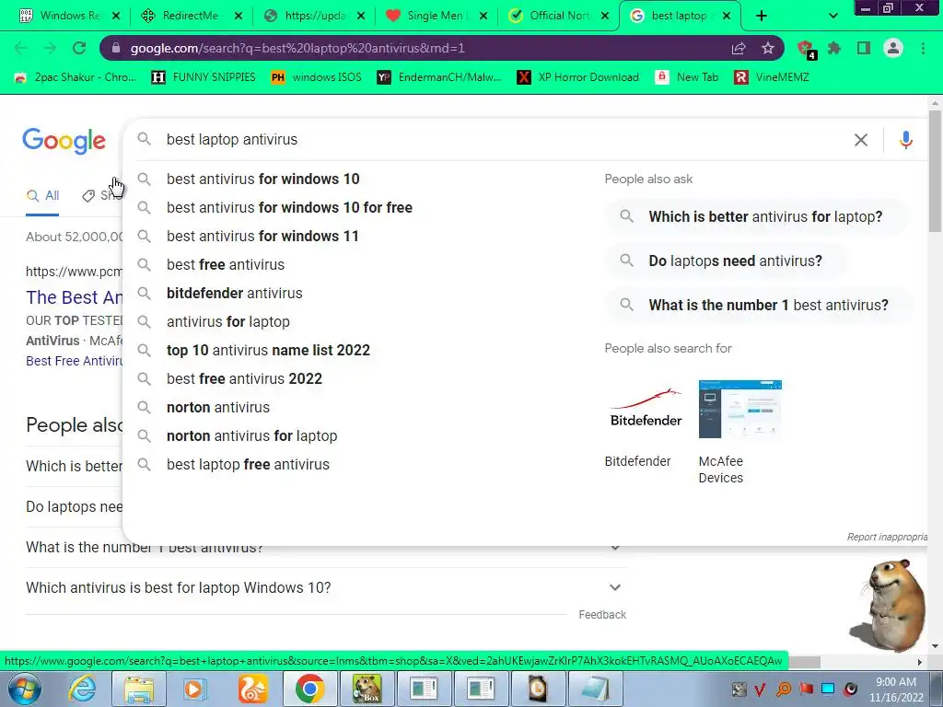The height and width of the screenshot is (707, 943).
Task: Open the Windows Start orb
Action: [24, 689]
